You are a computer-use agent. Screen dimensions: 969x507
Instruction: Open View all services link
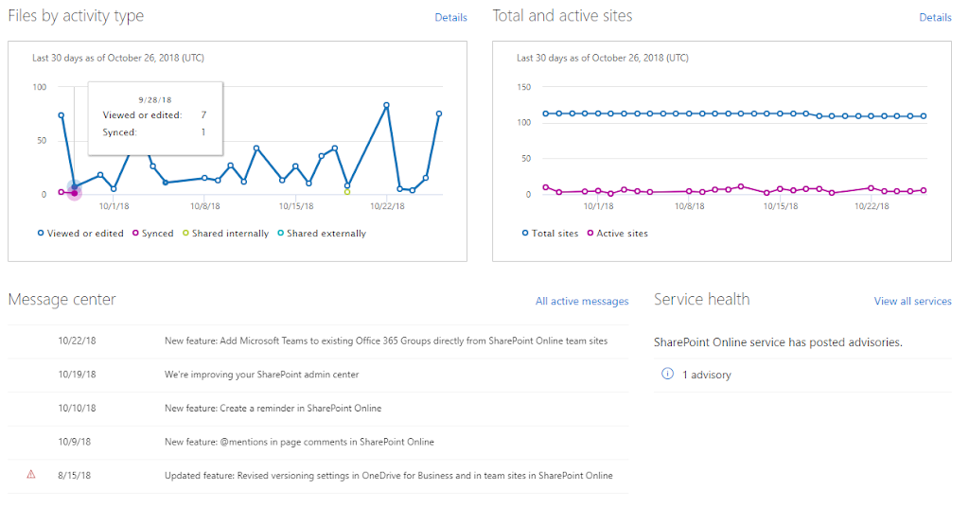[x=912, y=302]
